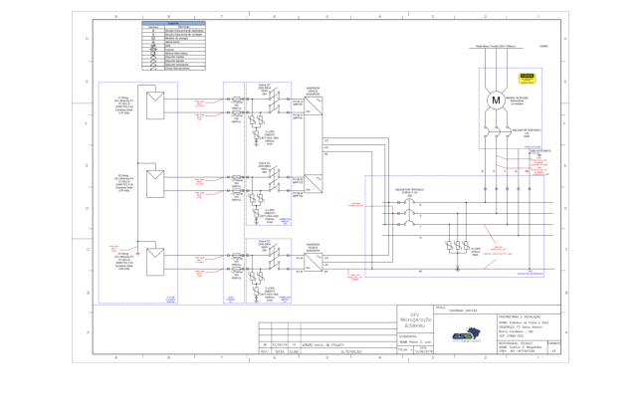Click 'RESPONSÁVEL TÉCNICO' heading
Viewport: 641px width, 416px height.
click(x=515, y=343)
